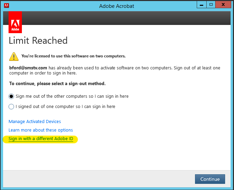Click the bford@smstv.com email text
This screenshot has height=190, width=234.
[28, 68]
